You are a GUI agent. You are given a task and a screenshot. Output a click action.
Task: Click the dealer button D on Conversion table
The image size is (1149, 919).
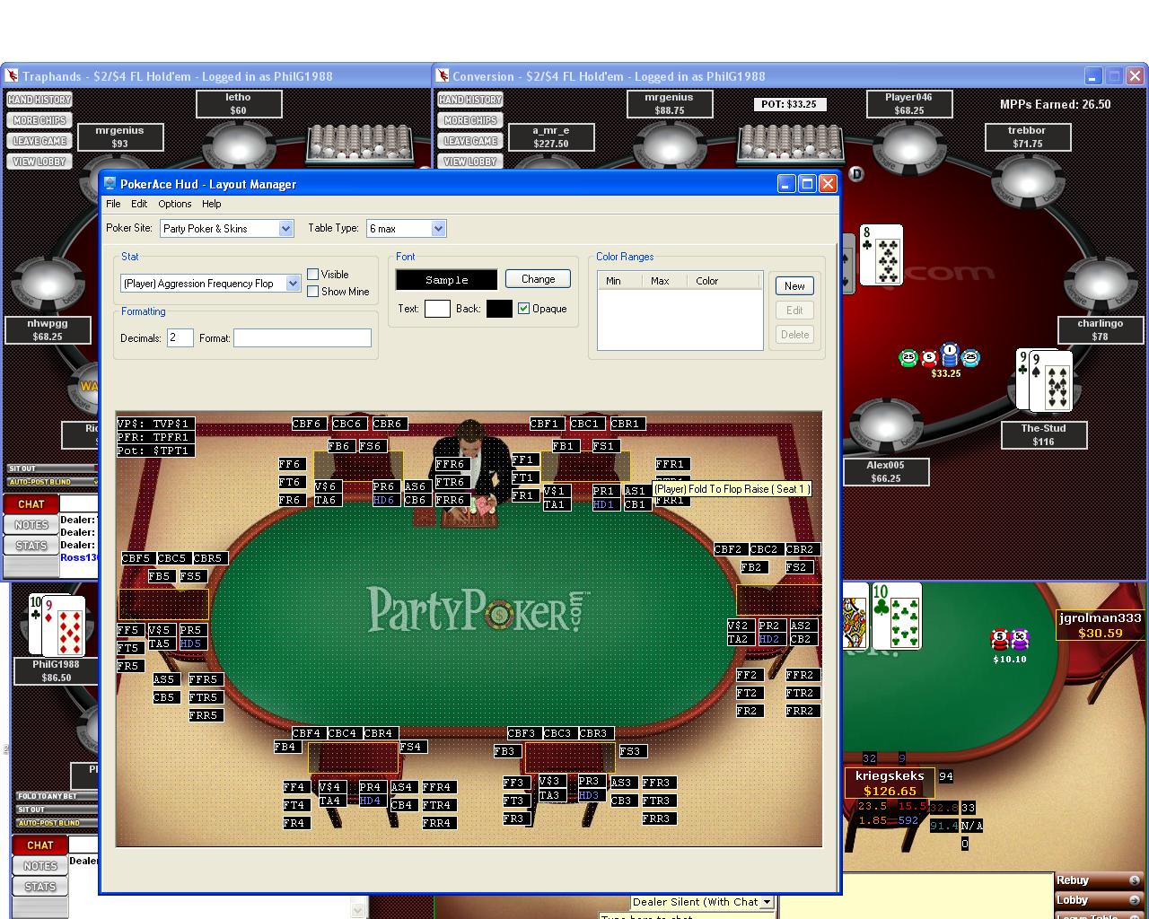point(855,174)
